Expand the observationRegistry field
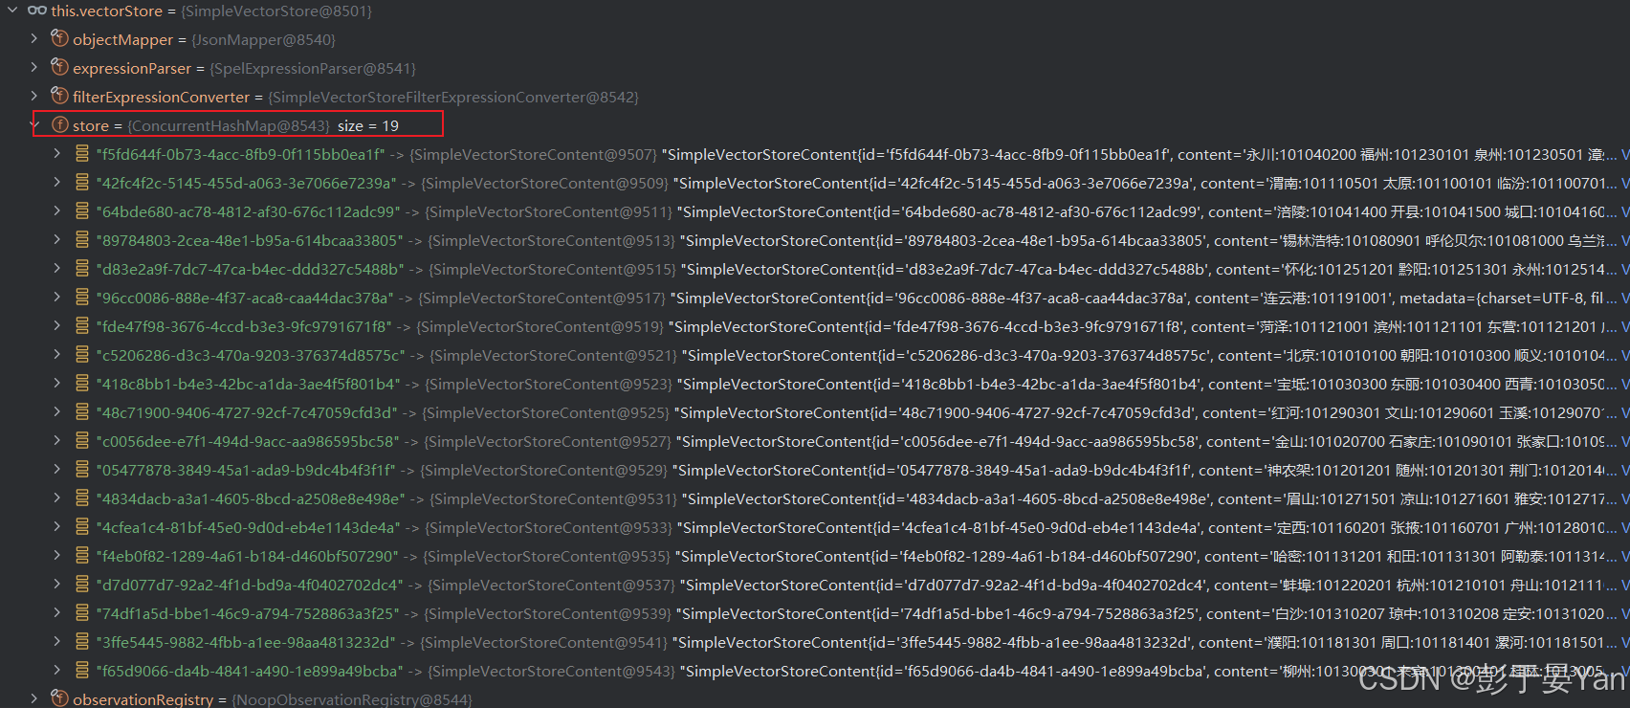 tap(34, 699)
